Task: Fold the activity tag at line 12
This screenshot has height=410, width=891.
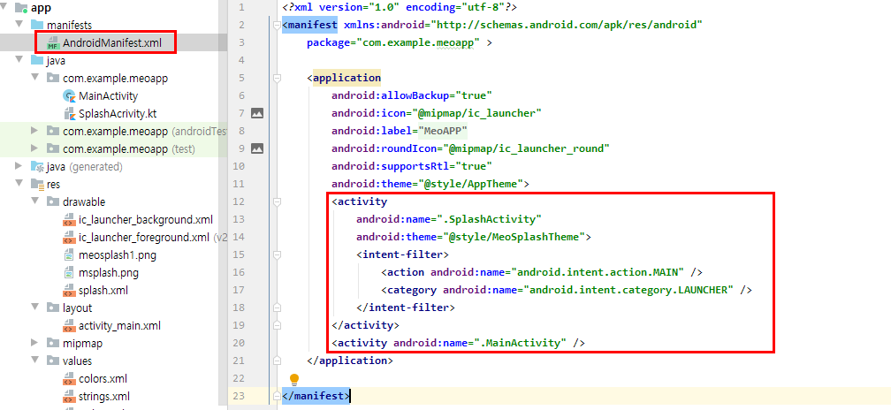Action: (278, 201)
